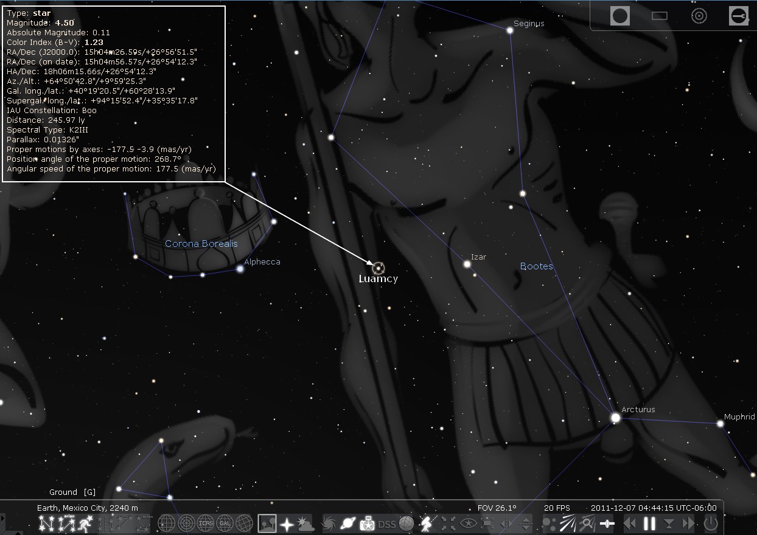The width and height of the screenshot is (757, 535).
Task: Toggle constellation lines display
Action: coord(47,523)
